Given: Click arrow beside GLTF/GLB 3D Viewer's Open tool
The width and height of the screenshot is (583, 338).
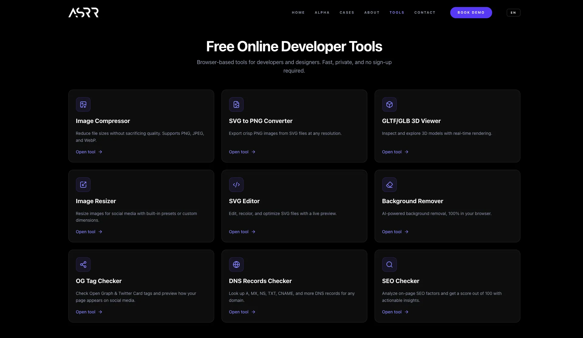Looking at the screenshot, I should [x=406, y=152].
